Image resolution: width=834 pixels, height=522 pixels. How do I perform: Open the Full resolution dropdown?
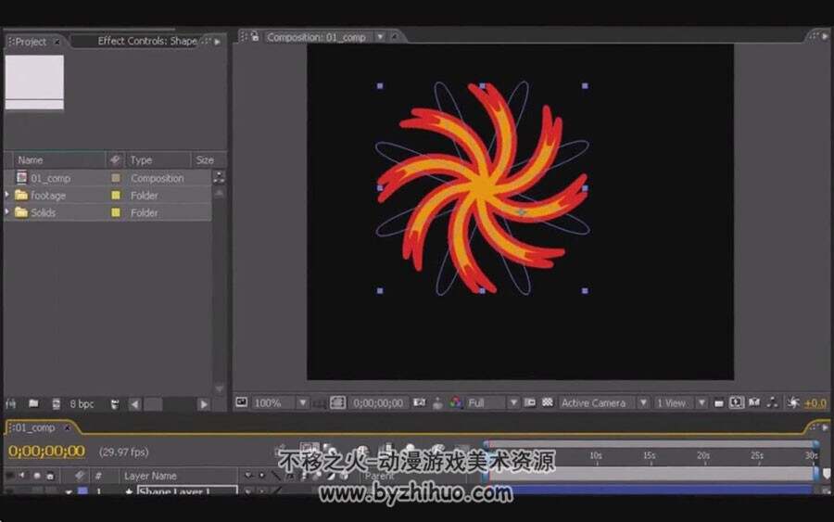492,402
